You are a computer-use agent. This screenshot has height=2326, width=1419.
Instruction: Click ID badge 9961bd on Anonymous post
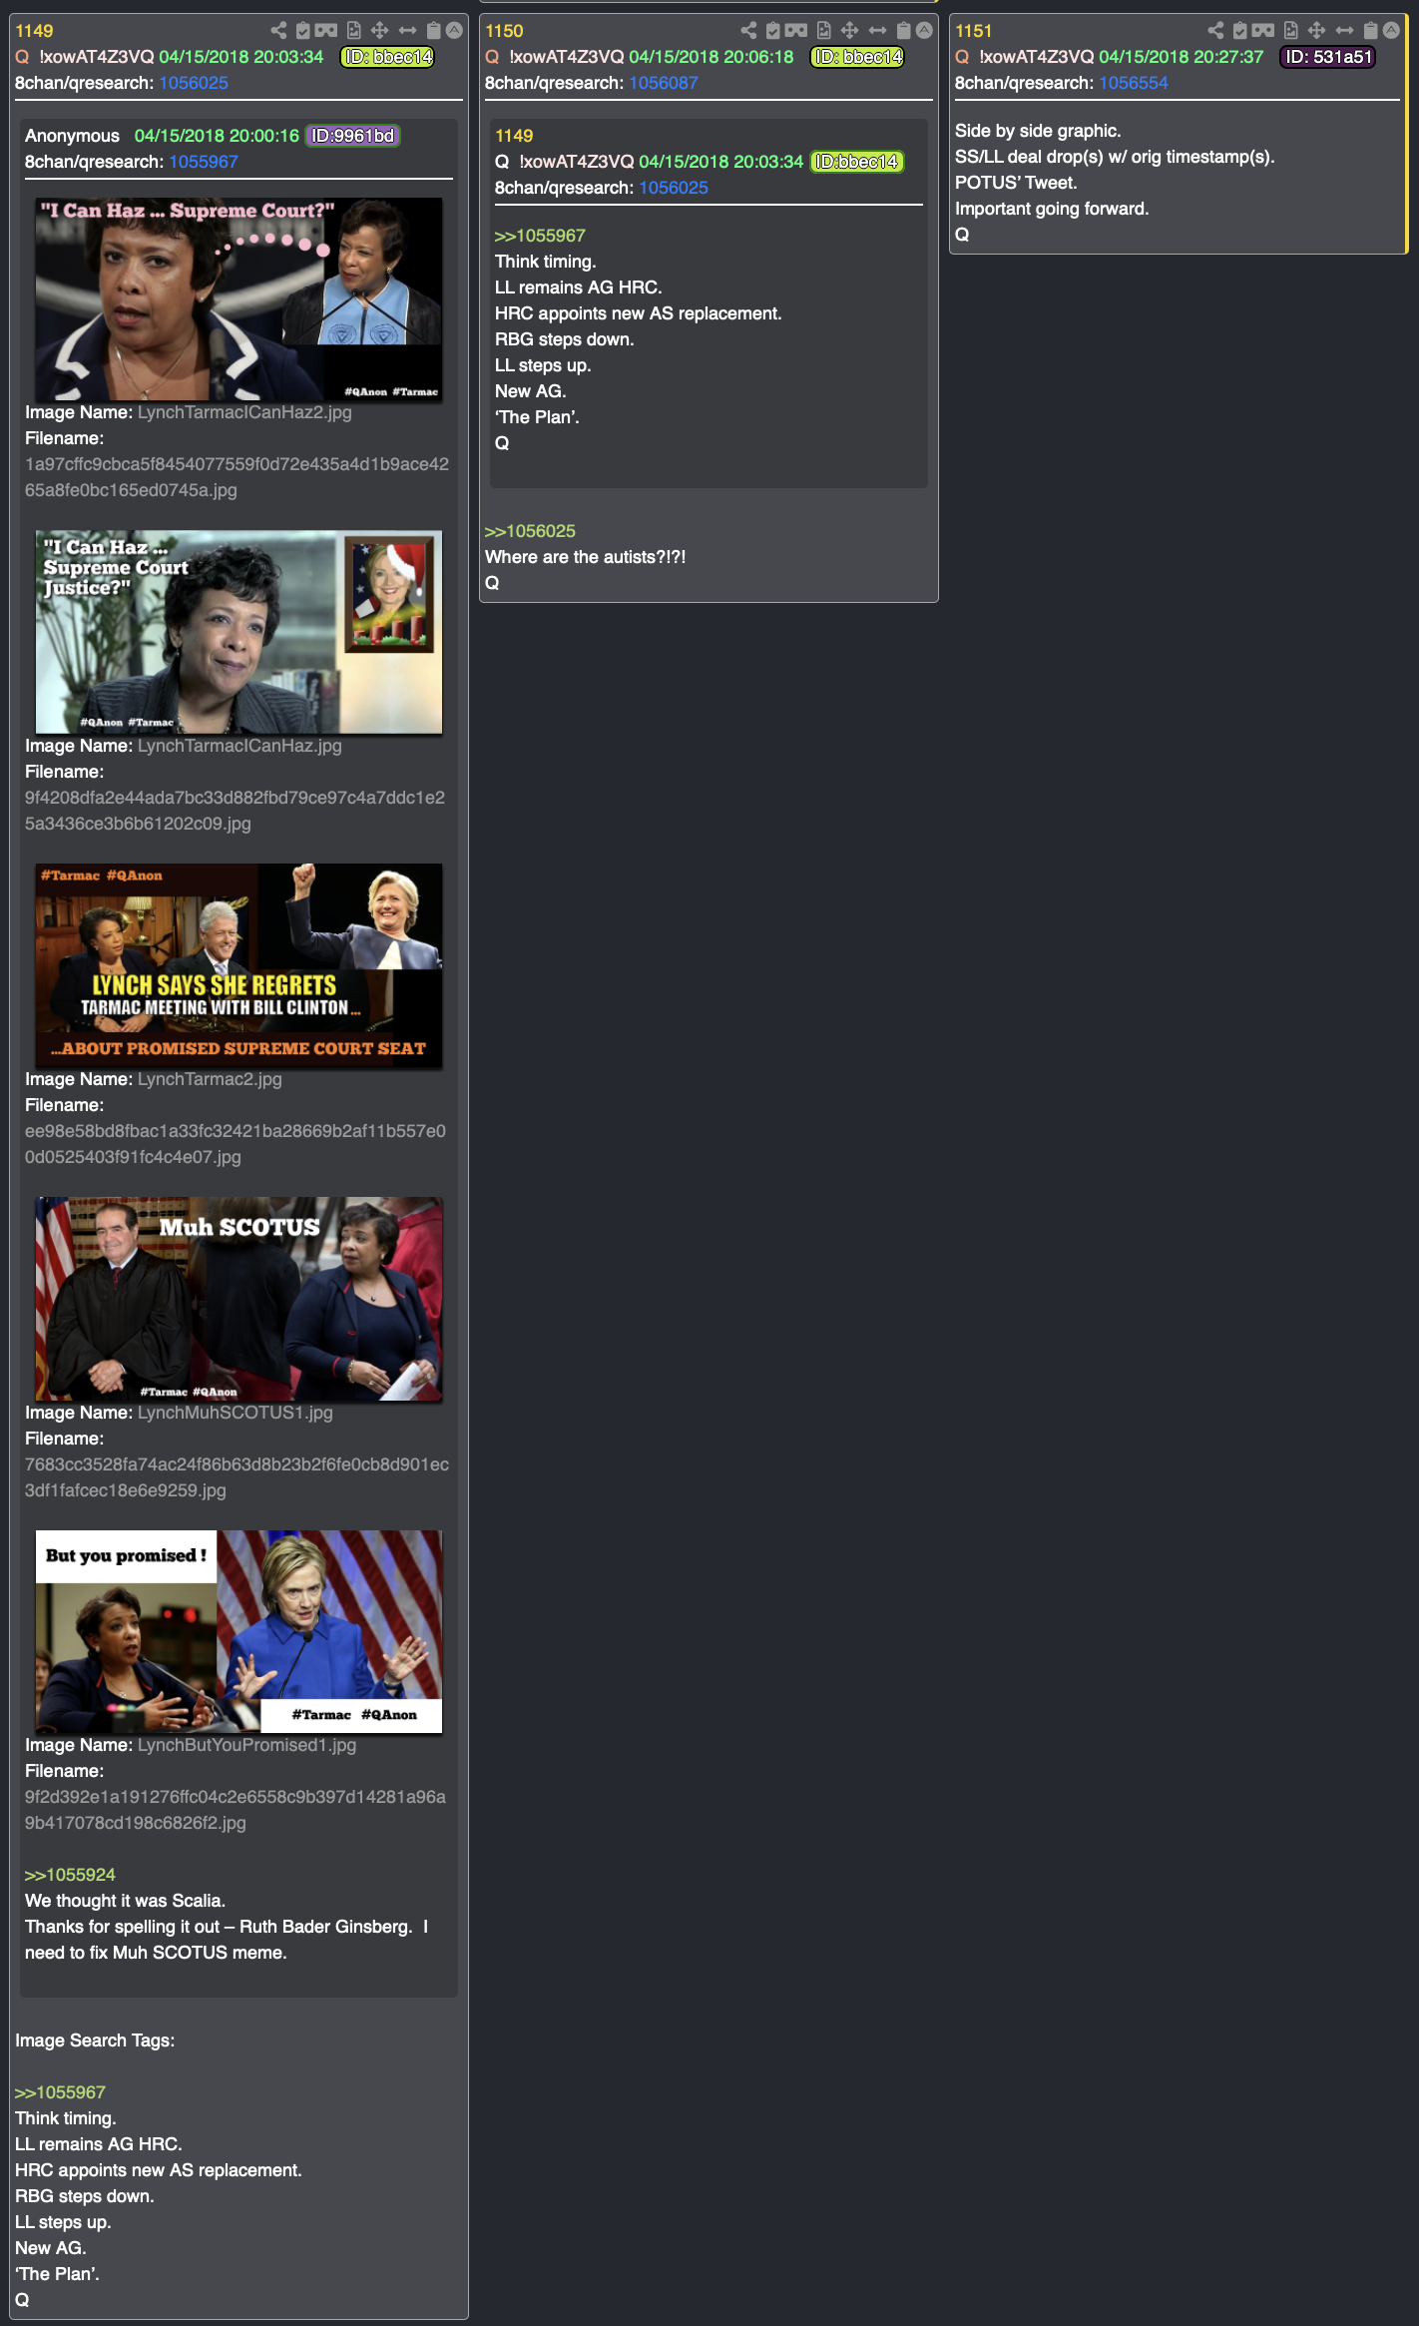(x=353, y=136)
